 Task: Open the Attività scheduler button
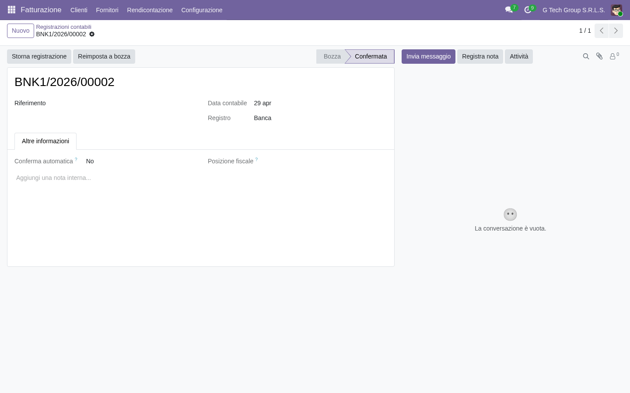(x=519, y=56)
